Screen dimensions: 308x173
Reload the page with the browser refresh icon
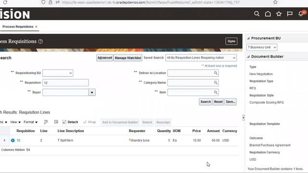5,2
